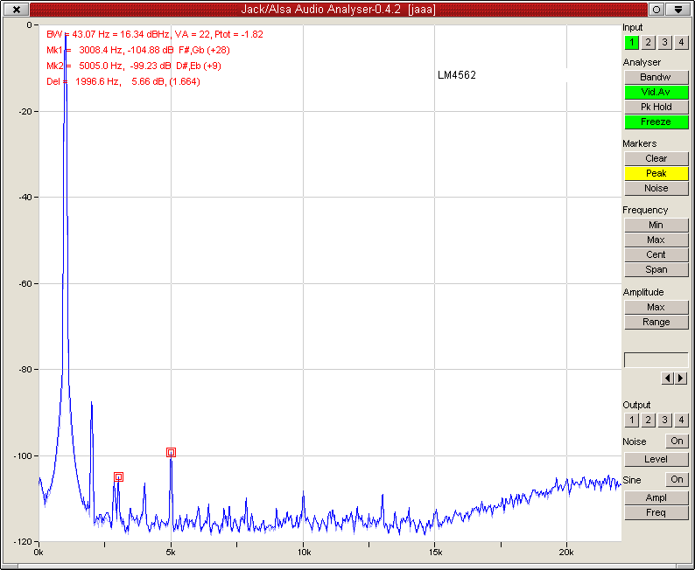Click the window round title-bar button

(x=656, y=10)
